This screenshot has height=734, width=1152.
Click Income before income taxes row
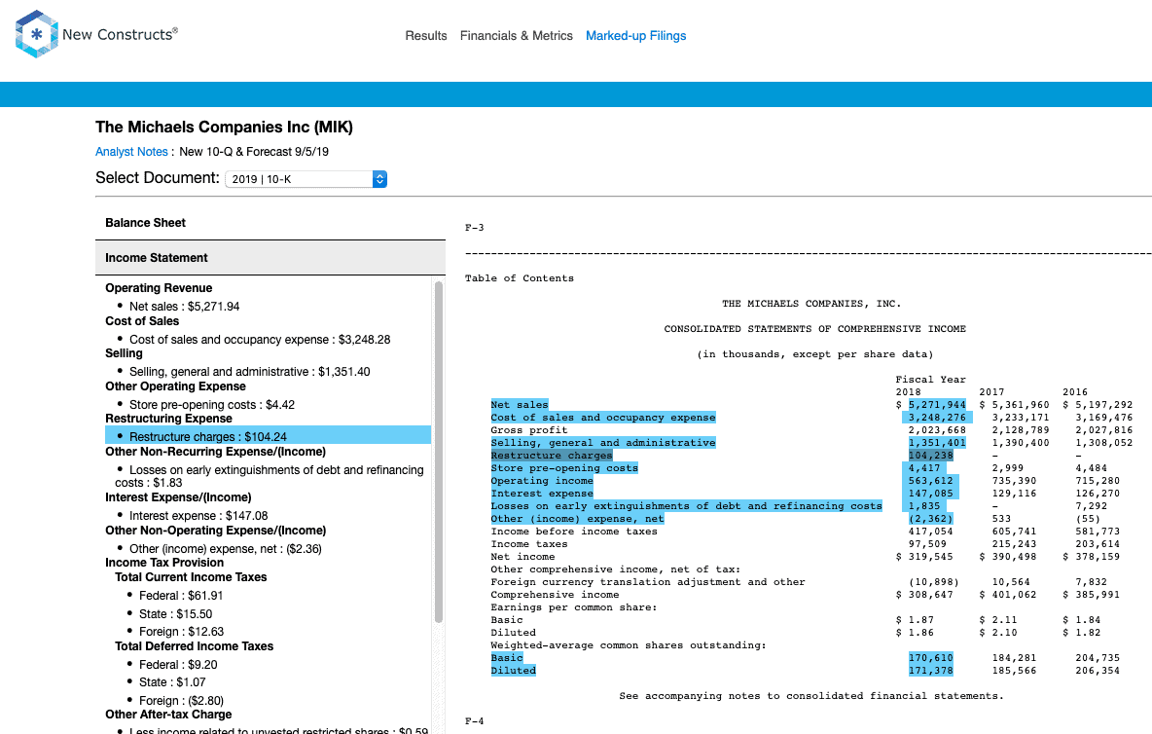click(806, 532)
